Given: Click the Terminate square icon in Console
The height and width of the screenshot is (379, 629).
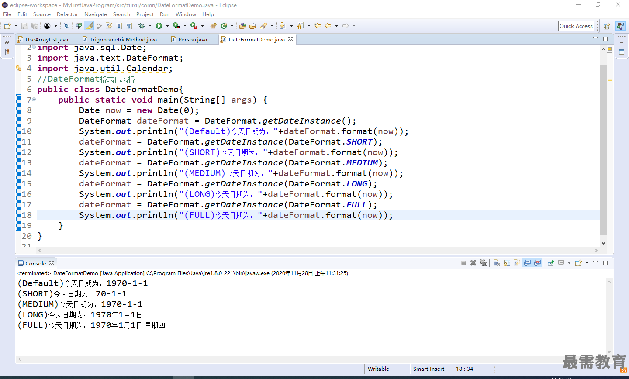Looking at the screenshot, I should pyautogui.click(x=463, y=263).
